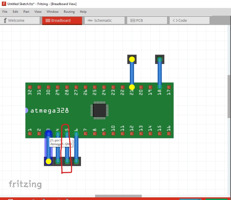Viewport: 231px width, 200px height.
Task: Click the bottom header pin under pin 6
Action: point(76,161)
